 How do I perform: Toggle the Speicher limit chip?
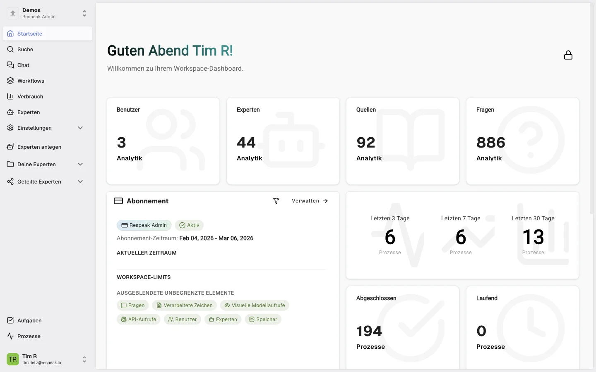tap(263, 320)
